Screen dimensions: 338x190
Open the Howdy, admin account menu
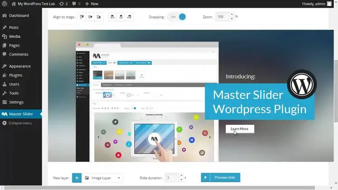[317, 4]
